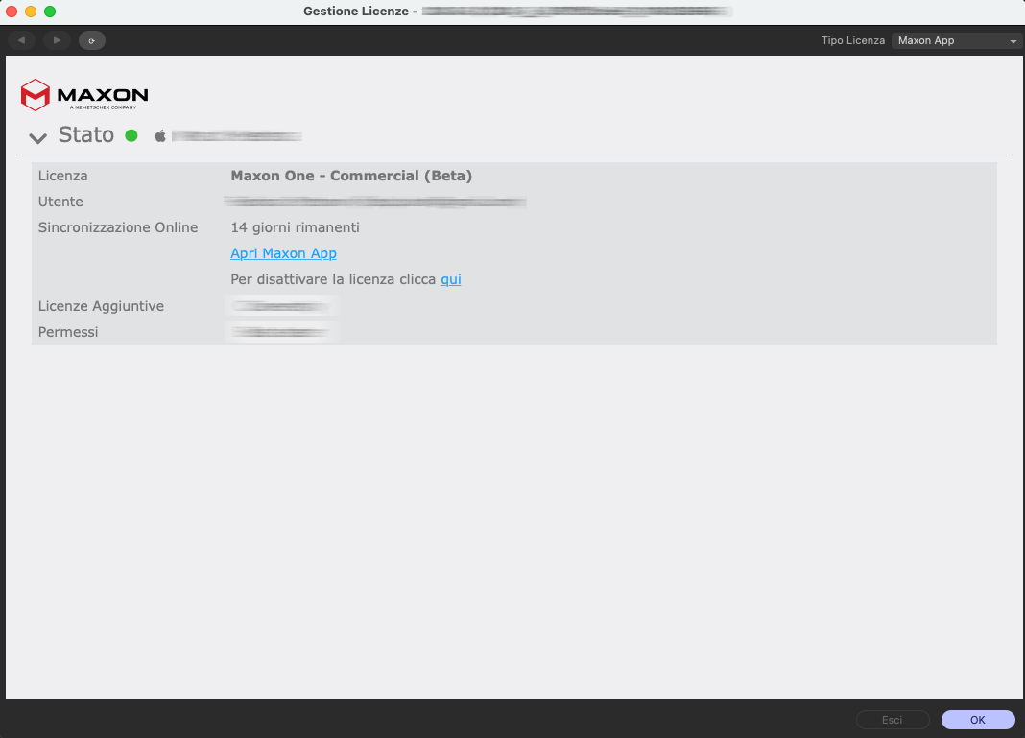Viewport: 1025px width, 738px height.
Task: Click the Licenza label
Action: point(62,176)
